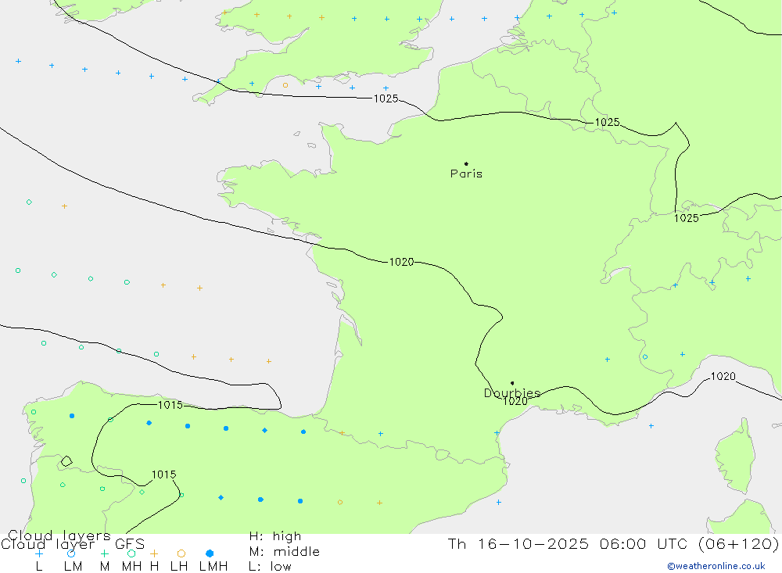Click the island of Corsica on the map
The width and height of the screenshot is (782, 573).
point(737,457)
